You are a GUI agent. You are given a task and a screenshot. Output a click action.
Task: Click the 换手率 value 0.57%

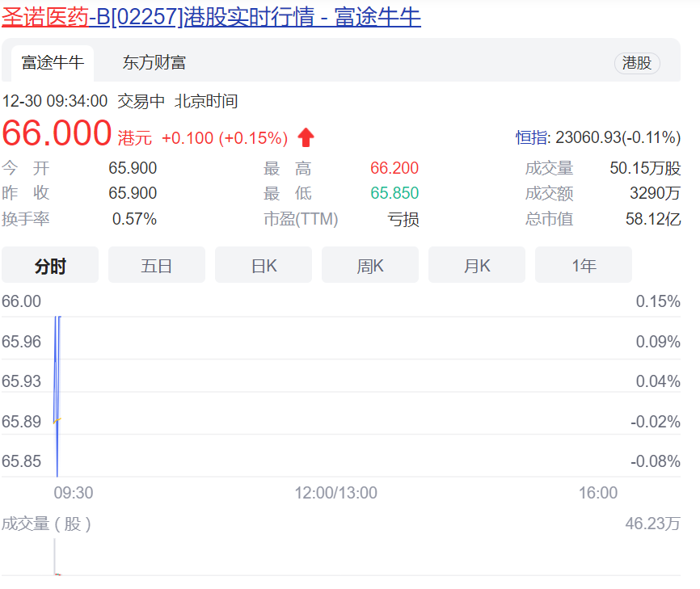[134, 219]
